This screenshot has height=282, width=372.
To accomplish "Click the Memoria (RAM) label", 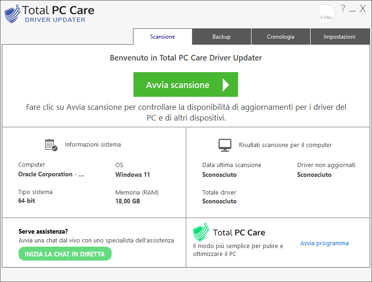I will pyautogui.click(x=137, y=192).
